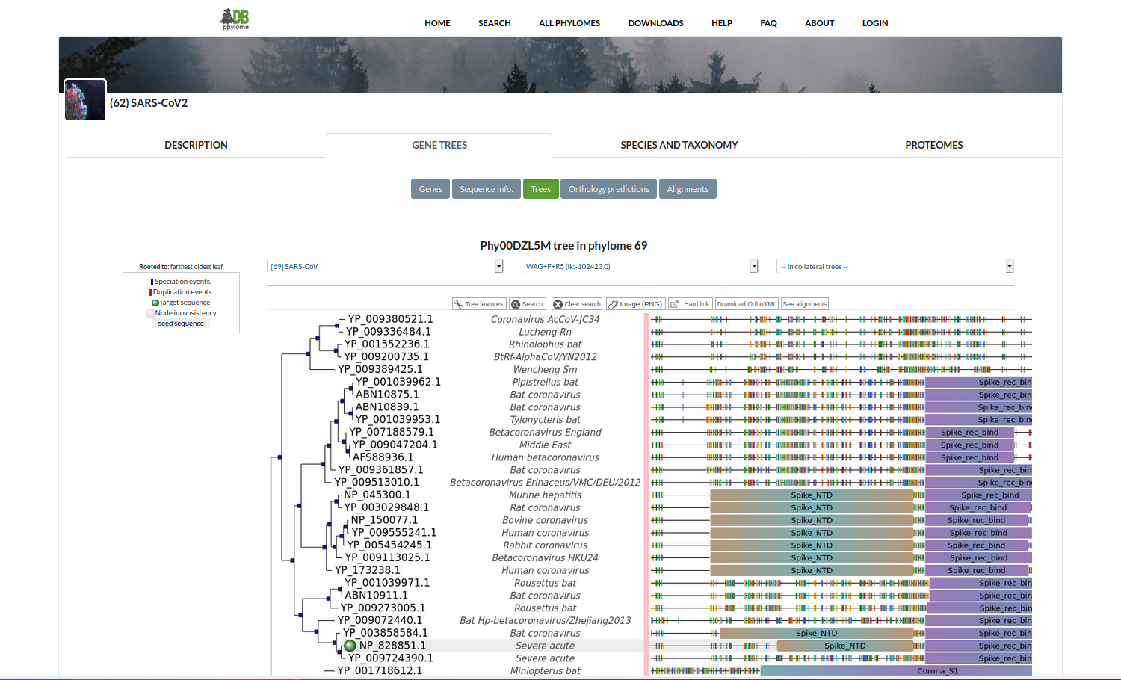Click green Target sequence legend icon

(x=155, y=303)
